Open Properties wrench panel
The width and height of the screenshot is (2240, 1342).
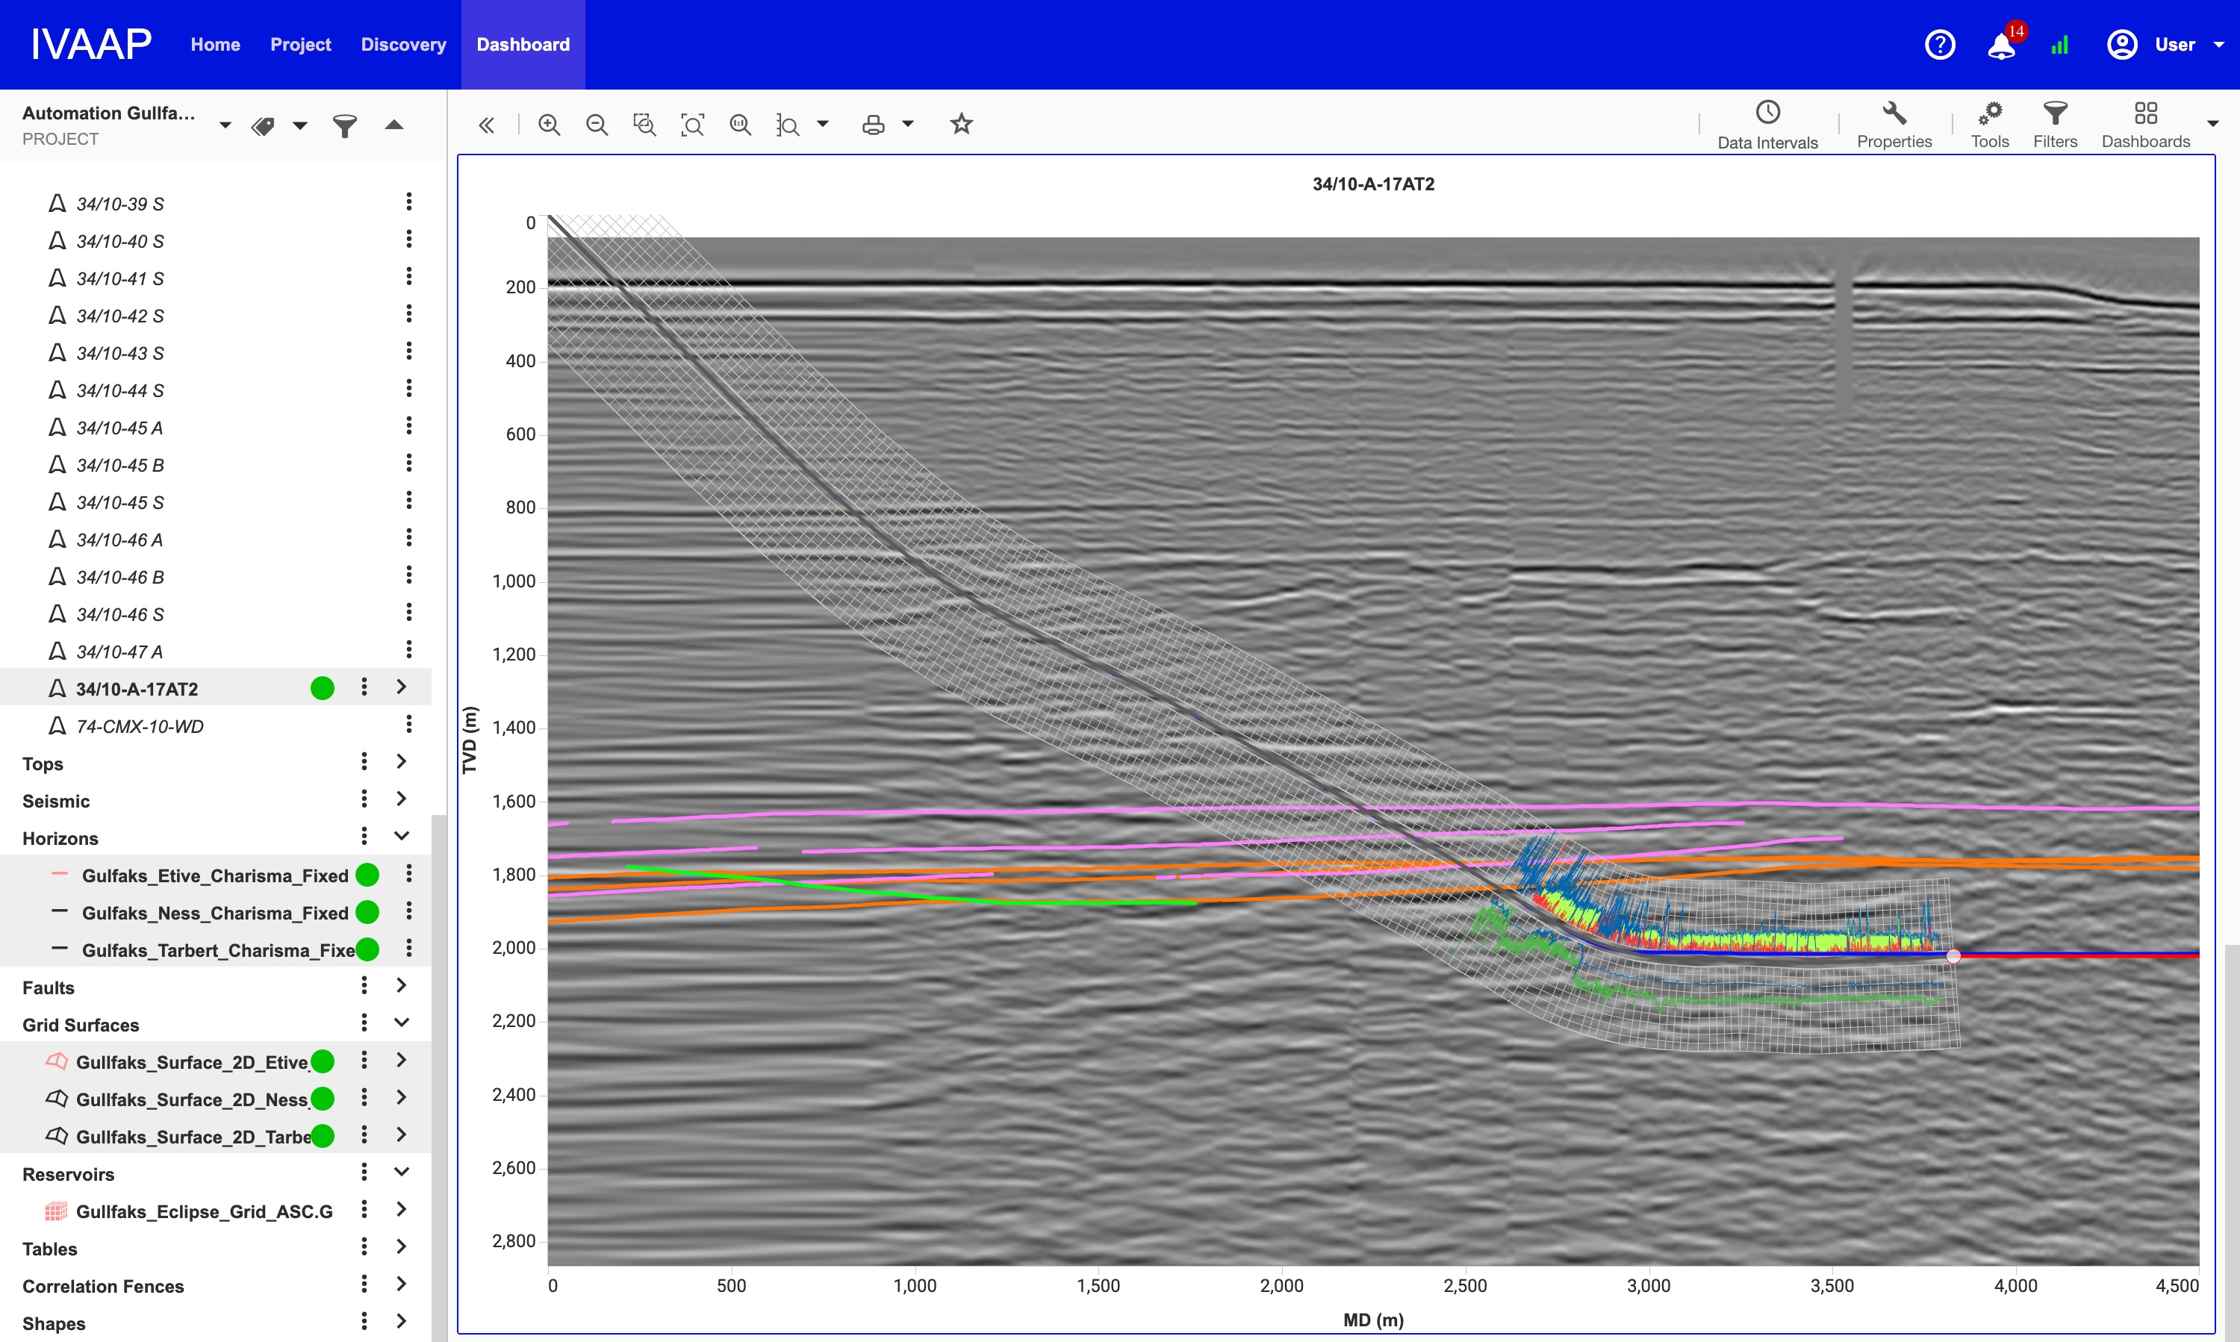click(x=1894, y=125)
